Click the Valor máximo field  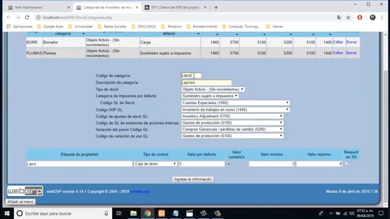pos(319,164)
